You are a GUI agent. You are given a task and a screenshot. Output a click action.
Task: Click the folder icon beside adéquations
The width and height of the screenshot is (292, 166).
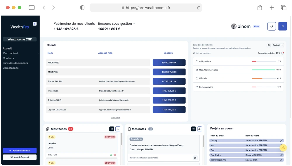(197, 61)
